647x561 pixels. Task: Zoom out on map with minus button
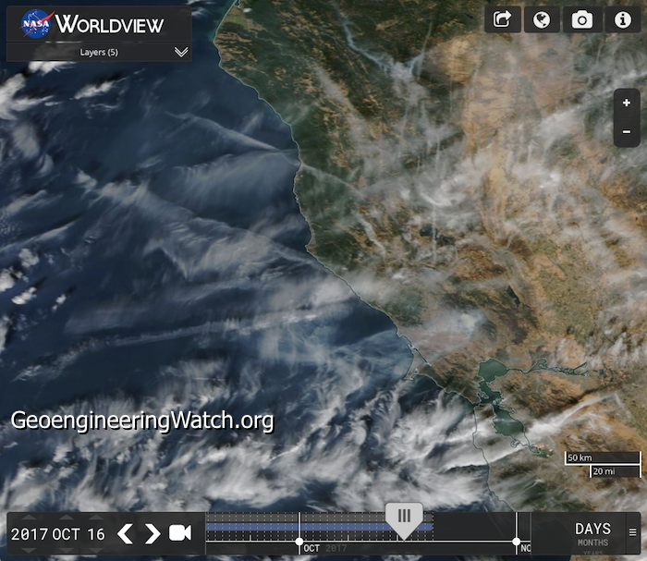(x=627, y=132)
